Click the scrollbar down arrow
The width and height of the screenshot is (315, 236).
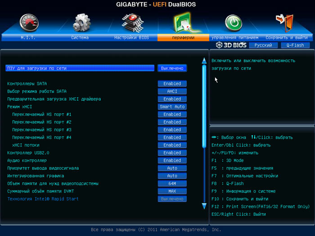(x=204, y=206)
